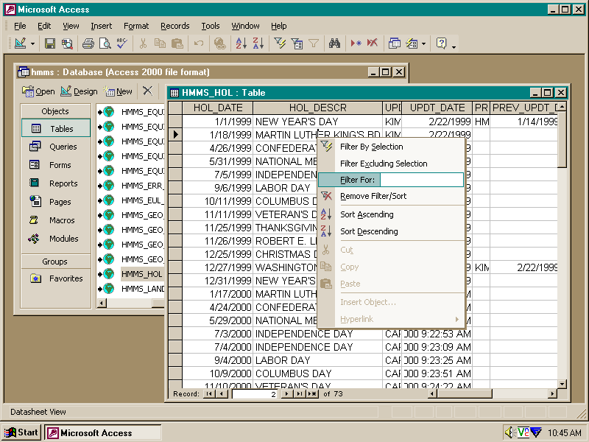Click HOL_DATE column header
Image resolution: width=589 pixels, height=442 pixels.
[217, 108]
